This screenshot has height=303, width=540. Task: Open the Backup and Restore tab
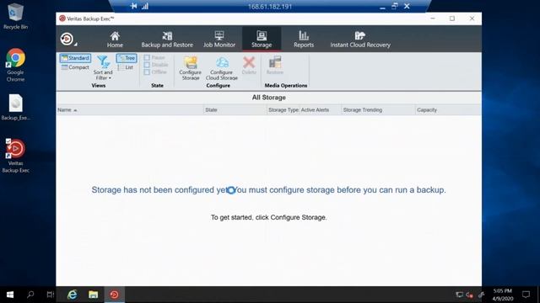167,40
